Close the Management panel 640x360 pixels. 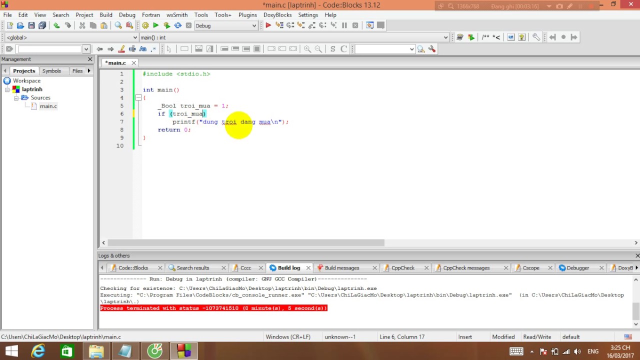(x=90, y=59)
